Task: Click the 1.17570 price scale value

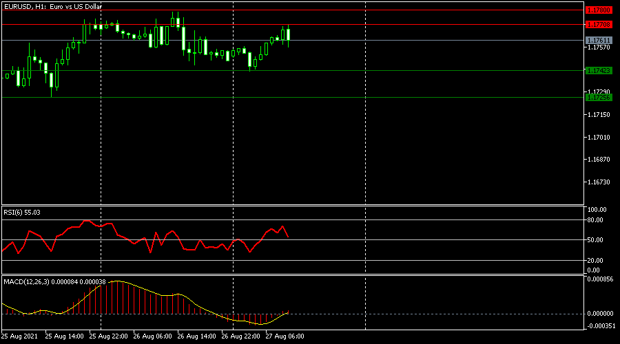Action: (x=599, y=47)
